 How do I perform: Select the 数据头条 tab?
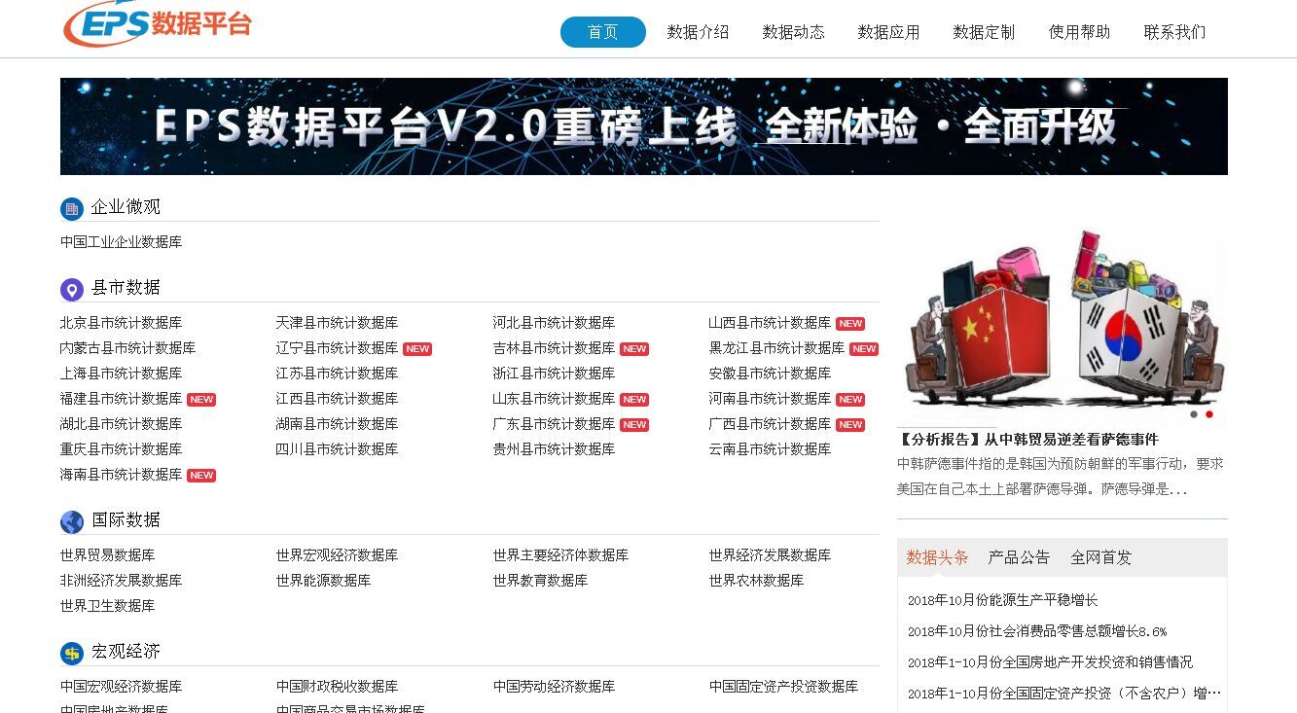(937, 557)
